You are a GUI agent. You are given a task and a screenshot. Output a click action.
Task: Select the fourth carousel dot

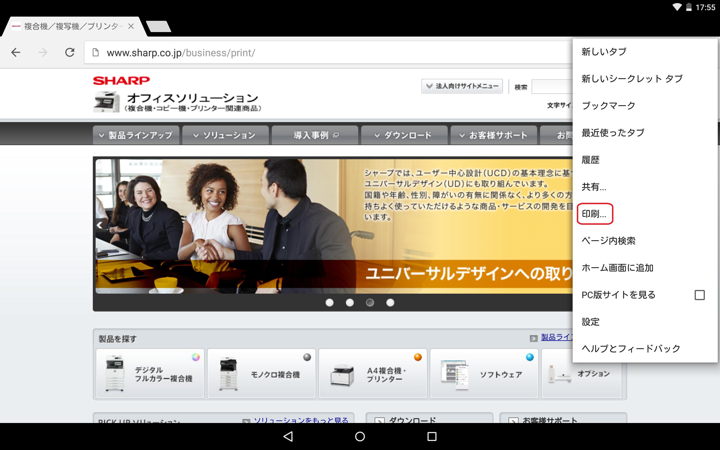[390, 303]
